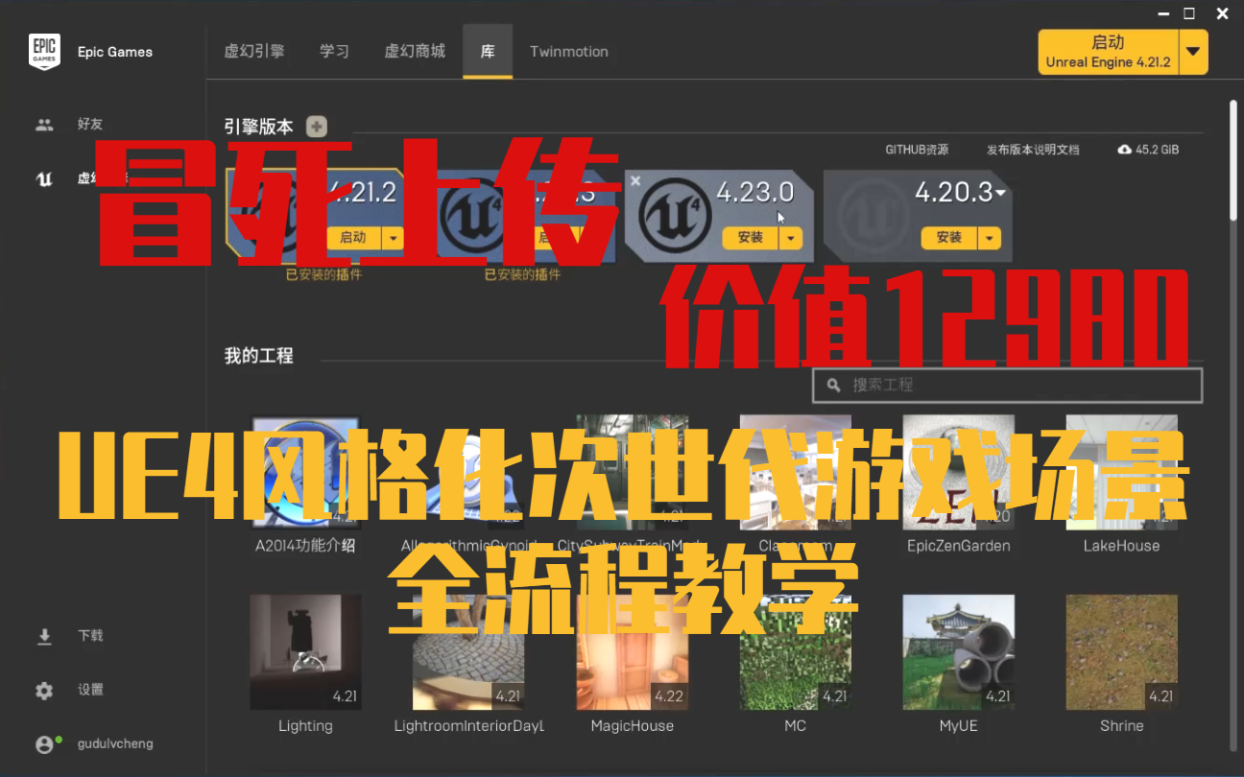Open the Lighting project thumbnail
The image size is (1244, 777).
pos(305,651)
